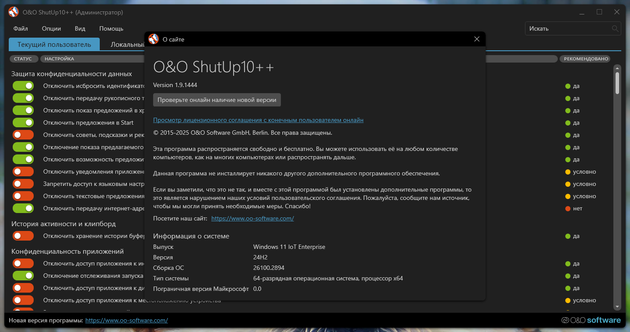Screen dimensions: 630x332
Task: Open the Опции menu
Action: pyautogui.click(x=51, y=28)
